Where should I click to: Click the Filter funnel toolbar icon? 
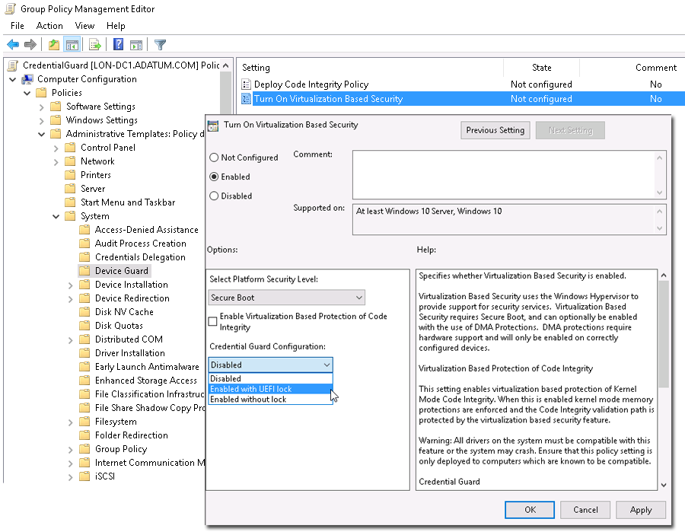coord(160,45)
